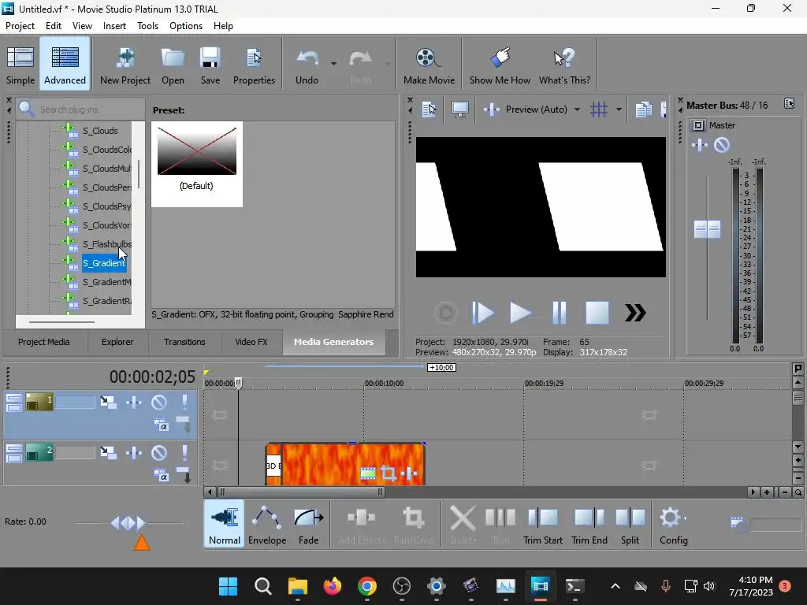Solo video track 1

[184, 402]
